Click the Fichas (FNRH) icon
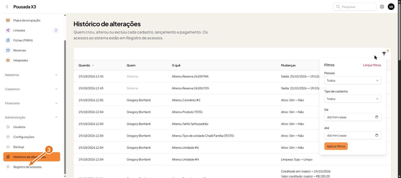Viewport: 401px width, 178px height. pos(8,40)
